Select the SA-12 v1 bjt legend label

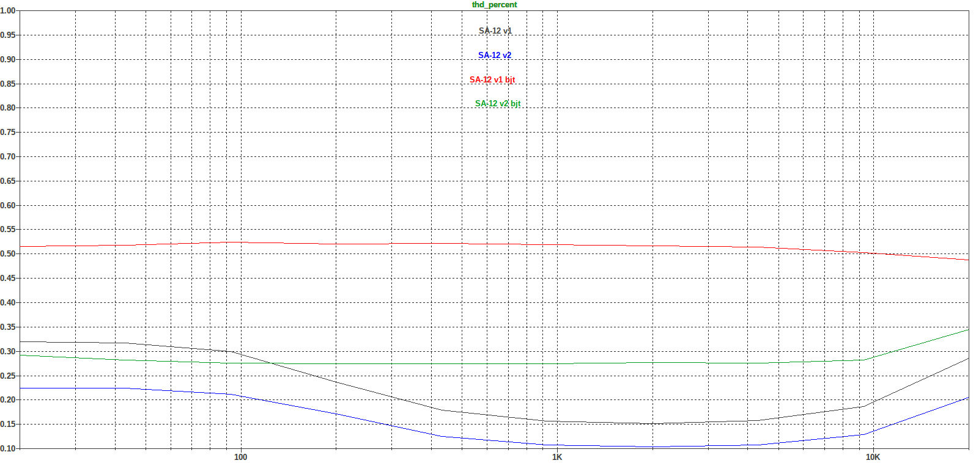[x=492, y=79]
